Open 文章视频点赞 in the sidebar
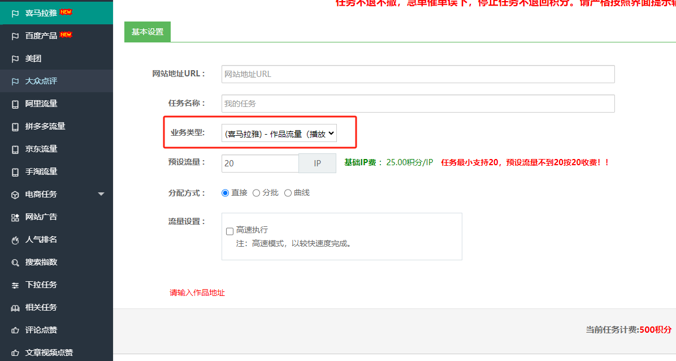Image resolution: width=676 pixels, height=361 pixels. pos(57,353)
